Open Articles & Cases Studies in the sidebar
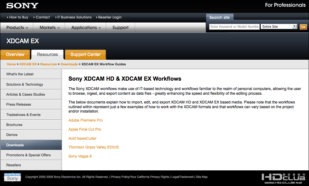The image size is (309, 186). point(31,94)
